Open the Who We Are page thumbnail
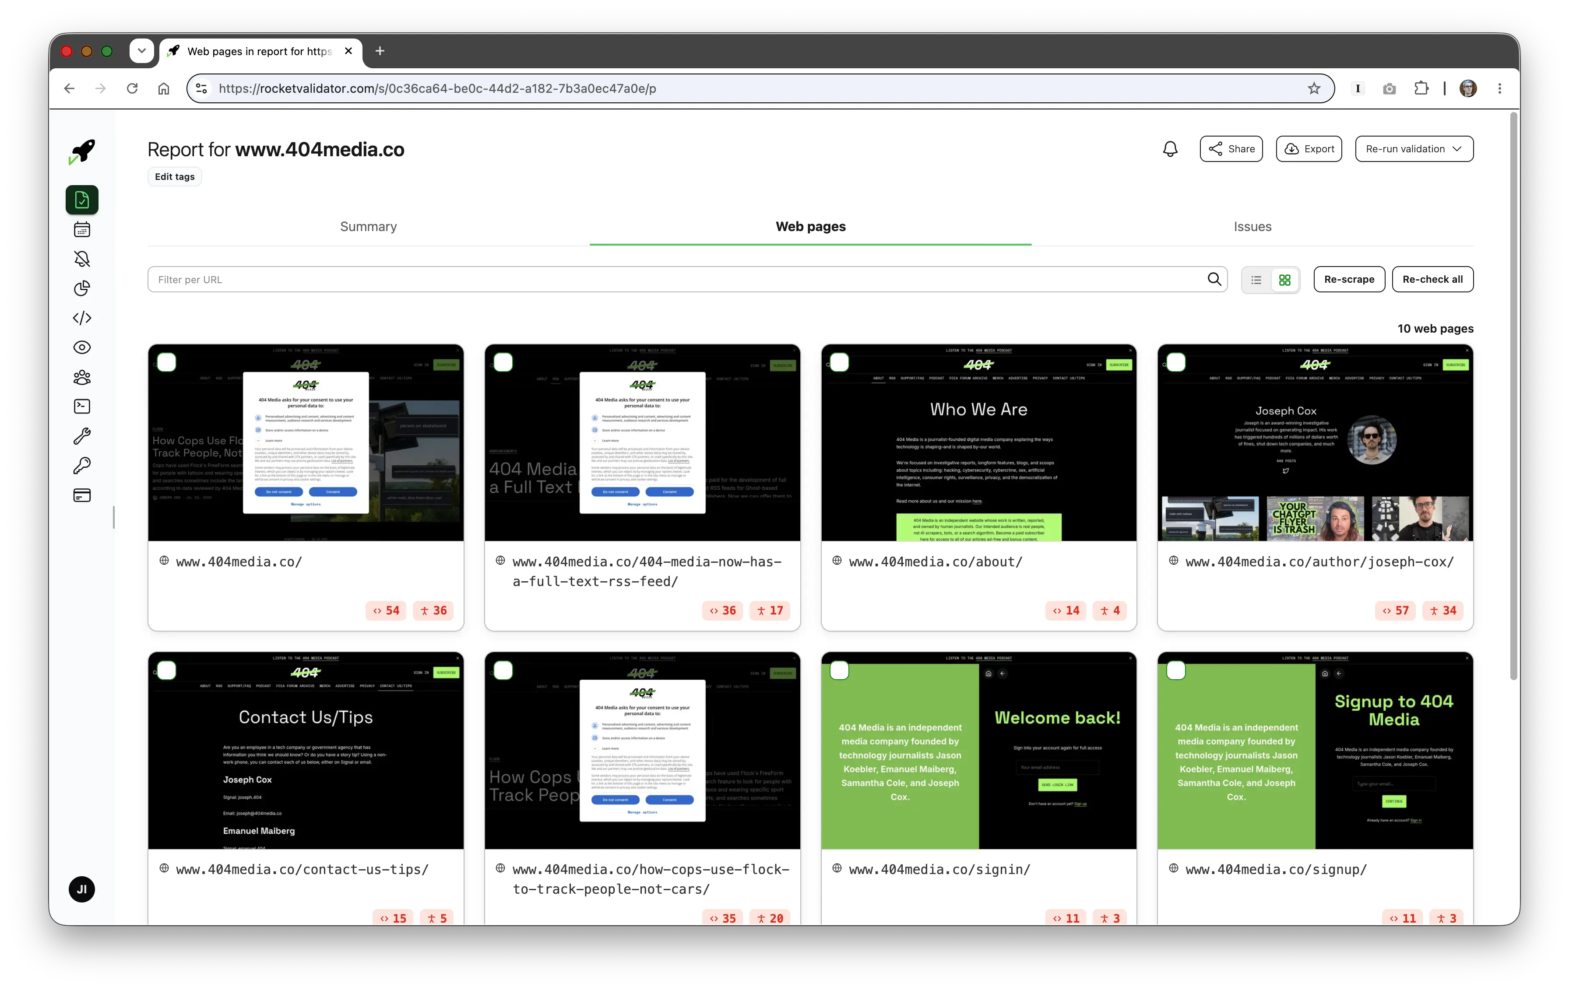 click(x=979, y=443)
